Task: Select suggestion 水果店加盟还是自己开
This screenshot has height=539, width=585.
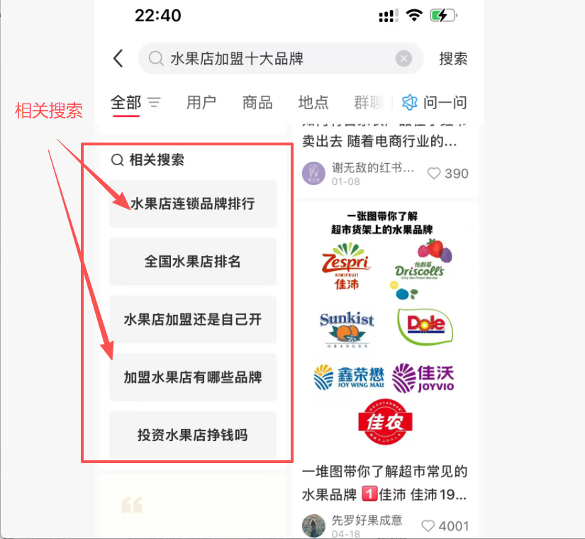Action: click(193, 320)
